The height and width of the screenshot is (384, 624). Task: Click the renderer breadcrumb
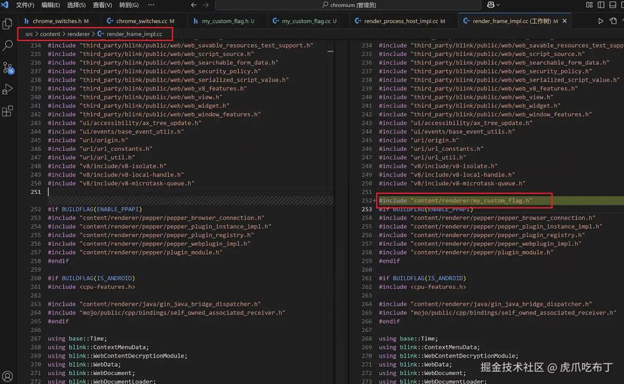click(x=78, y=34)
